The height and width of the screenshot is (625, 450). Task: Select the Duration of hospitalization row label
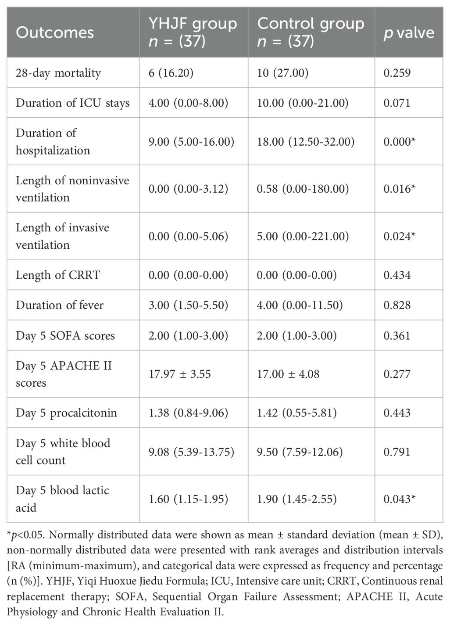(53, 141)
